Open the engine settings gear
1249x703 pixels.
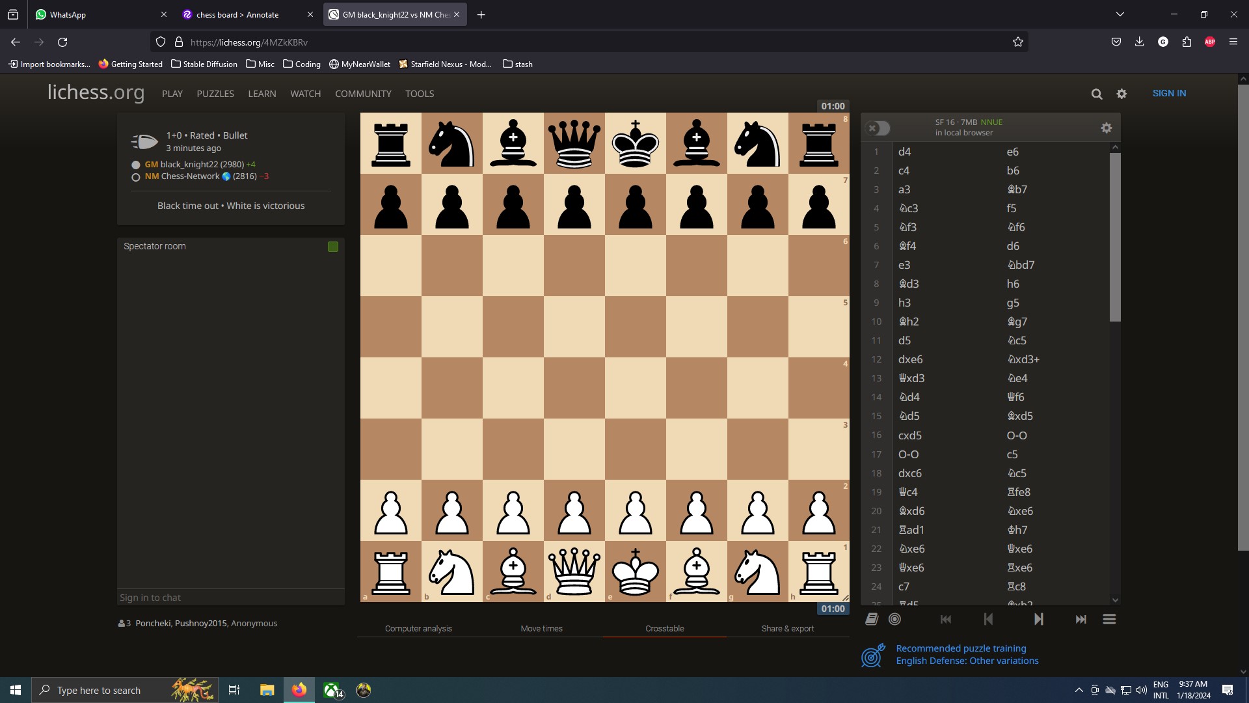(x=1107, y=128)
